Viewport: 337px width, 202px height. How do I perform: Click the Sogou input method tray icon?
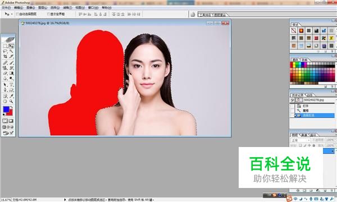[289, 199]
